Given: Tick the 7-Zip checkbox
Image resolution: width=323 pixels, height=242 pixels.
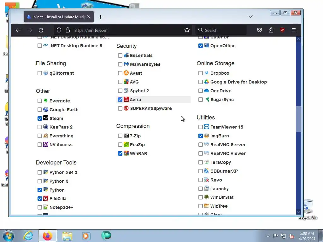Looking at the screenshot, I should coord(120,136).
